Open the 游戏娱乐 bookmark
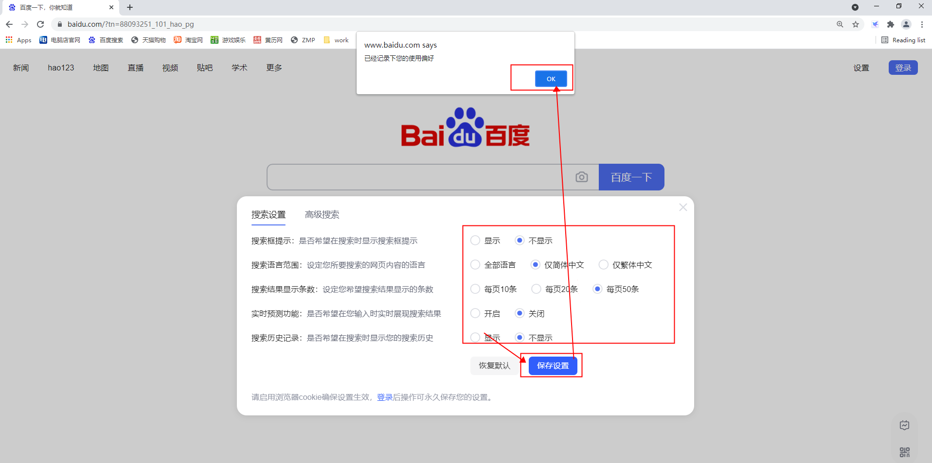Viewport: 932px width, 463px height. [x=228, y=40]
